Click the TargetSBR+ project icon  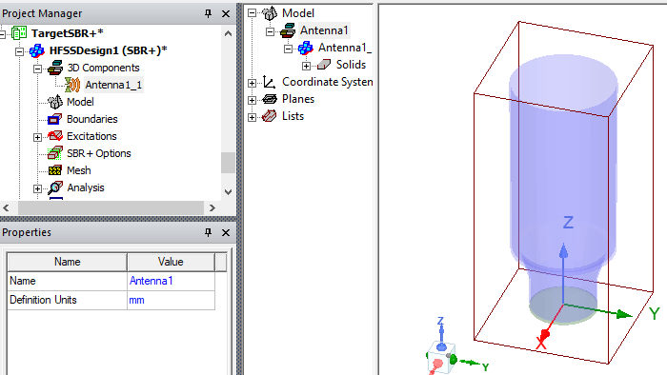click(19, 32)
